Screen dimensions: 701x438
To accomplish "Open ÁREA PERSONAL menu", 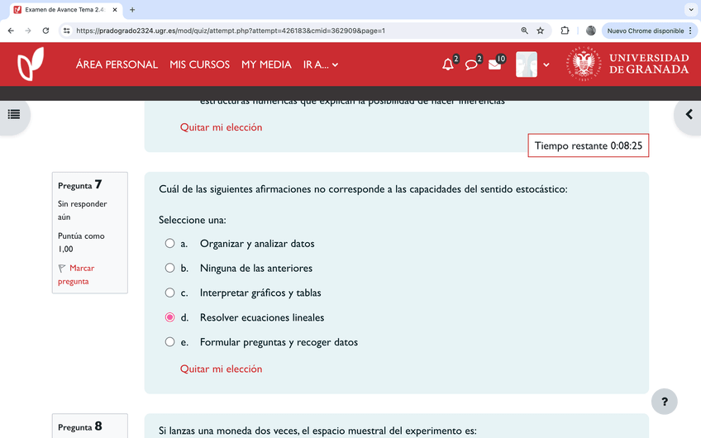I will (117, 64).
